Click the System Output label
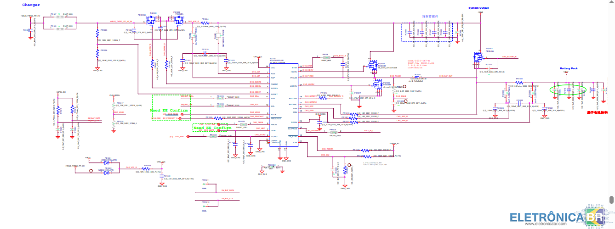This screenshot has width=615, height=229. click(479, 8)
